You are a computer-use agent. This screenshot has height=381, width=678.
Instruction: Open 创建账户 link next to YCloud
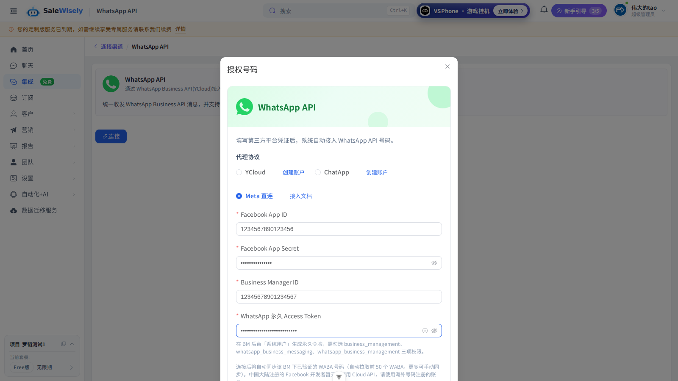(x=293, y=172)
